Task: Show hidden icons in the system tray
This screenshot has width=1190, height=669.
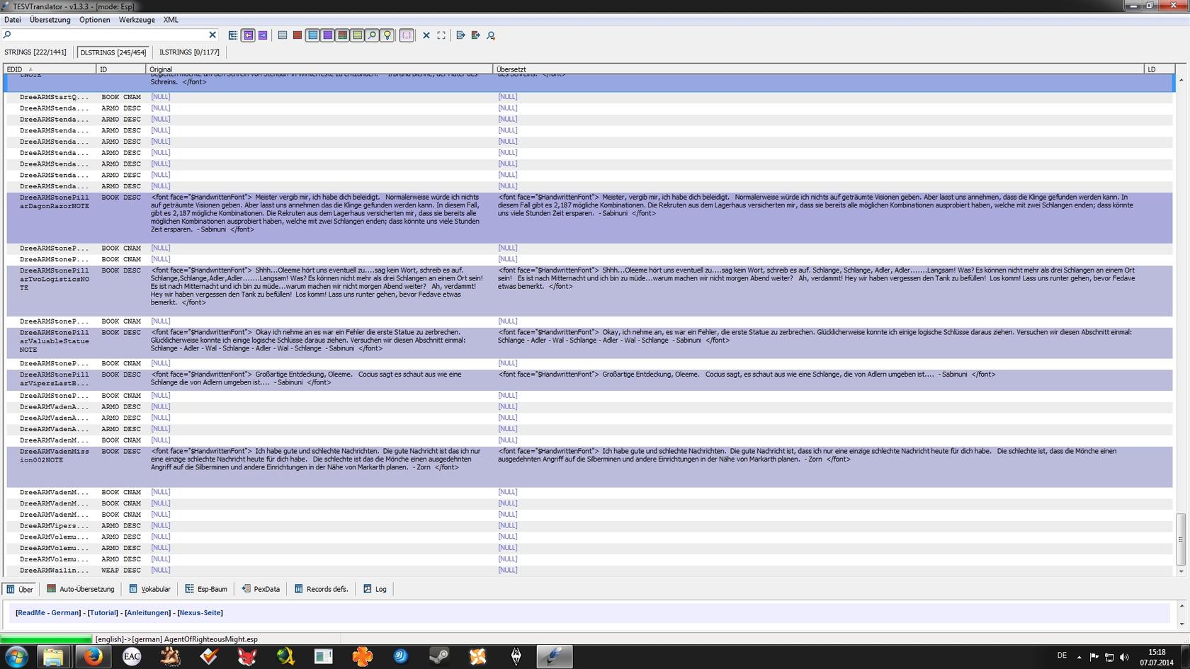Action: coord(1079,657)
